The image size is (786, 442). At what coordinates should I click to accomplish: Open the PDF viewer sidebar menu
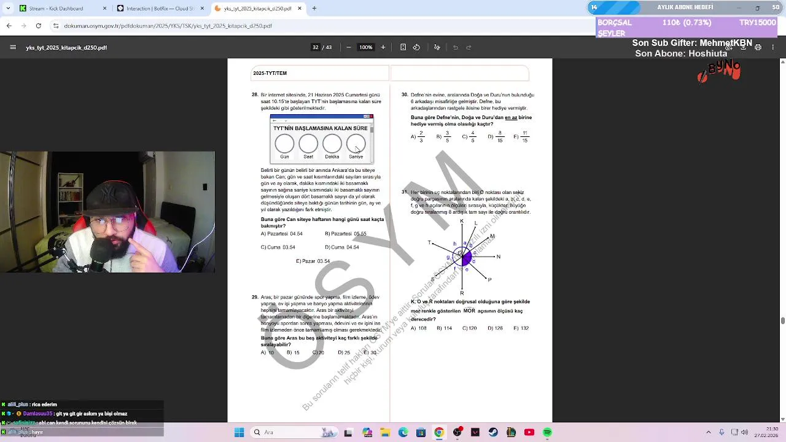click(x=13, y=47)
